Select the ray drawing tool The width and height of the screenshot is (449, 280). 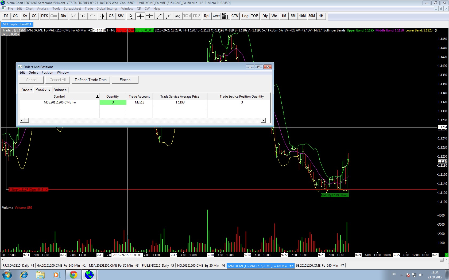pyautogui.click(x=168, y=16)
